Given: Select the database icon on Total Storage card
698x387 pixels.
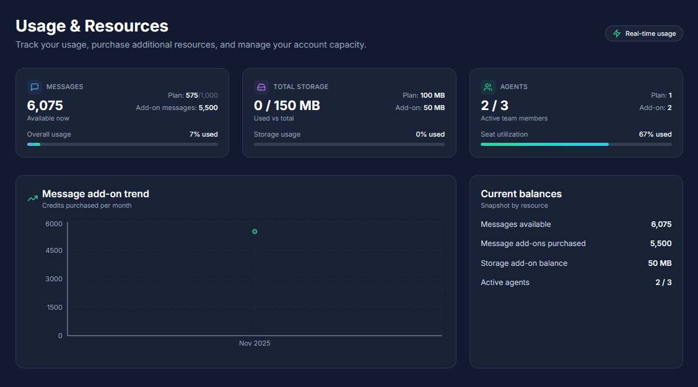Looking at the screenshot, I should tap(262, 87).
